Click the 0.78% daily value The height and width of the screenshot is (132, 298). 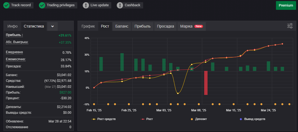tap(67, 53)
